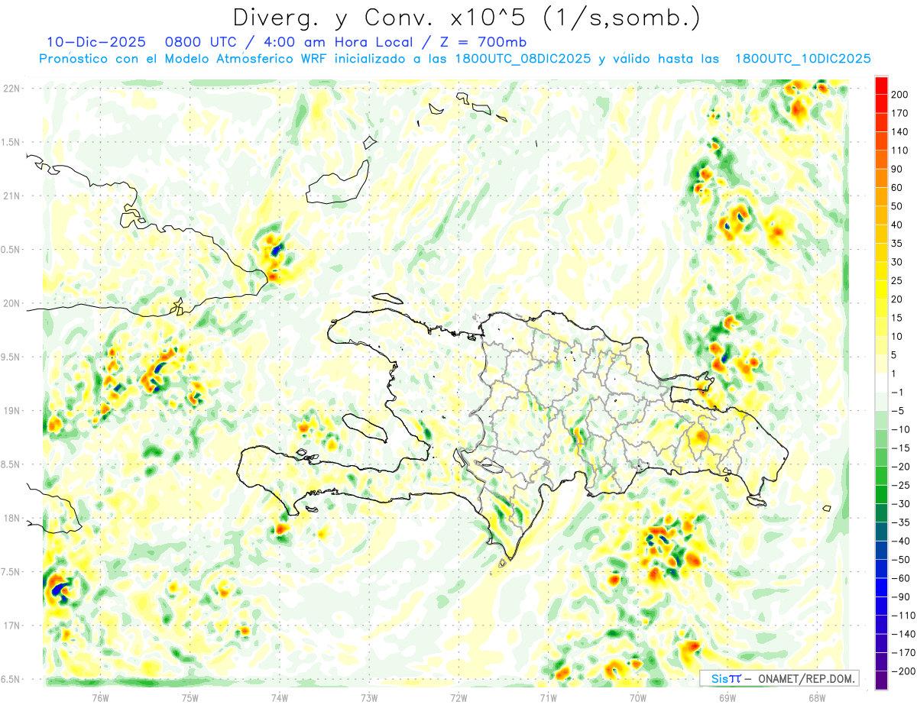
Task: Click the color scale value '110'
Action: click(900, 150)
